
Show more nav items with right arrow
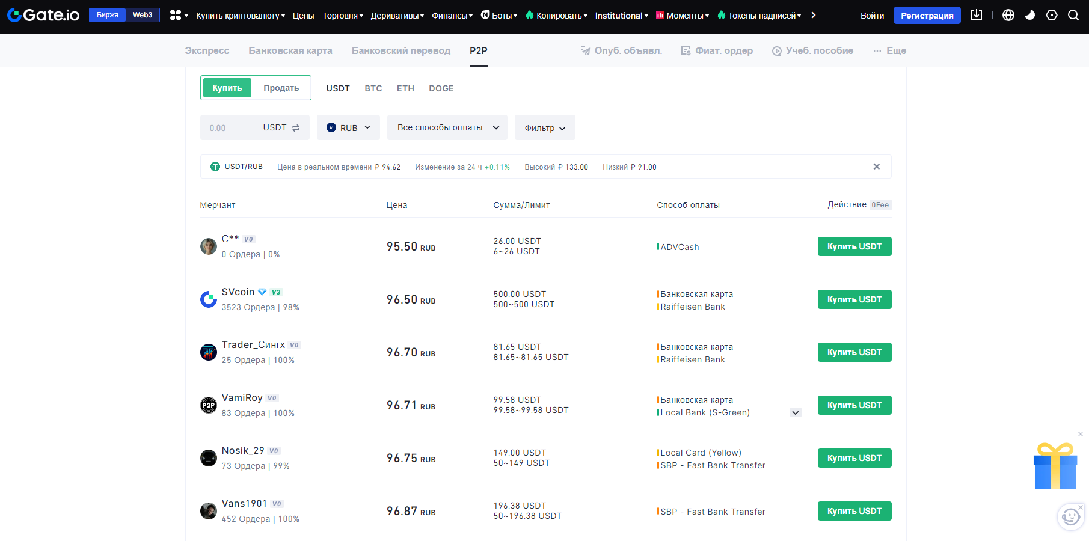(x=814, y=15)
